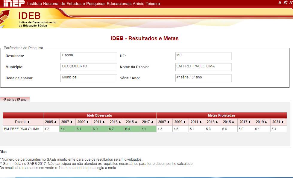Click the projected 6.4 target for 2021

pos(279,129)
